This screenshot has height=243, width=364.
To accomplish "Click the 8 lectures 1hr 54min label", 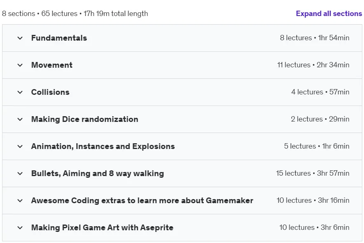I will coord(314,38).
